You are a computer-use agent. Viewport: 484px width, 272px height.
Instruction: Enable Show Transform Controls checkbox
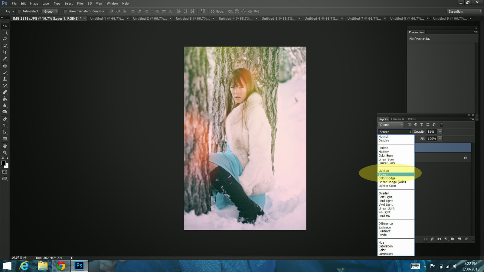coord(65,11)
